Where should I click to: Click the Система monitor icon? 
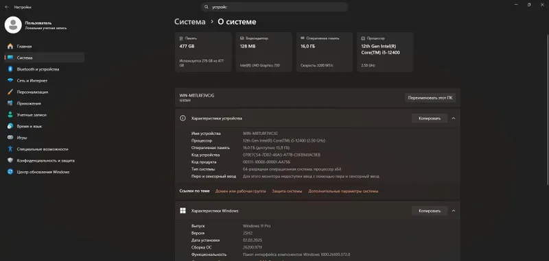tap(10, 58)
